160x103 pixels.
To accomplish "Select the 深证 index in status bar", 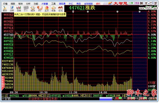I will pyautogui.click(x=46, y=96).
